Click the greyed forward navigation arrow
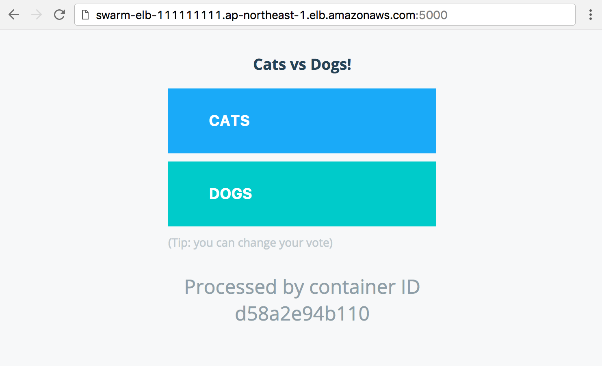This screenshot has width=602, height=366. click(x=37, y=15)
